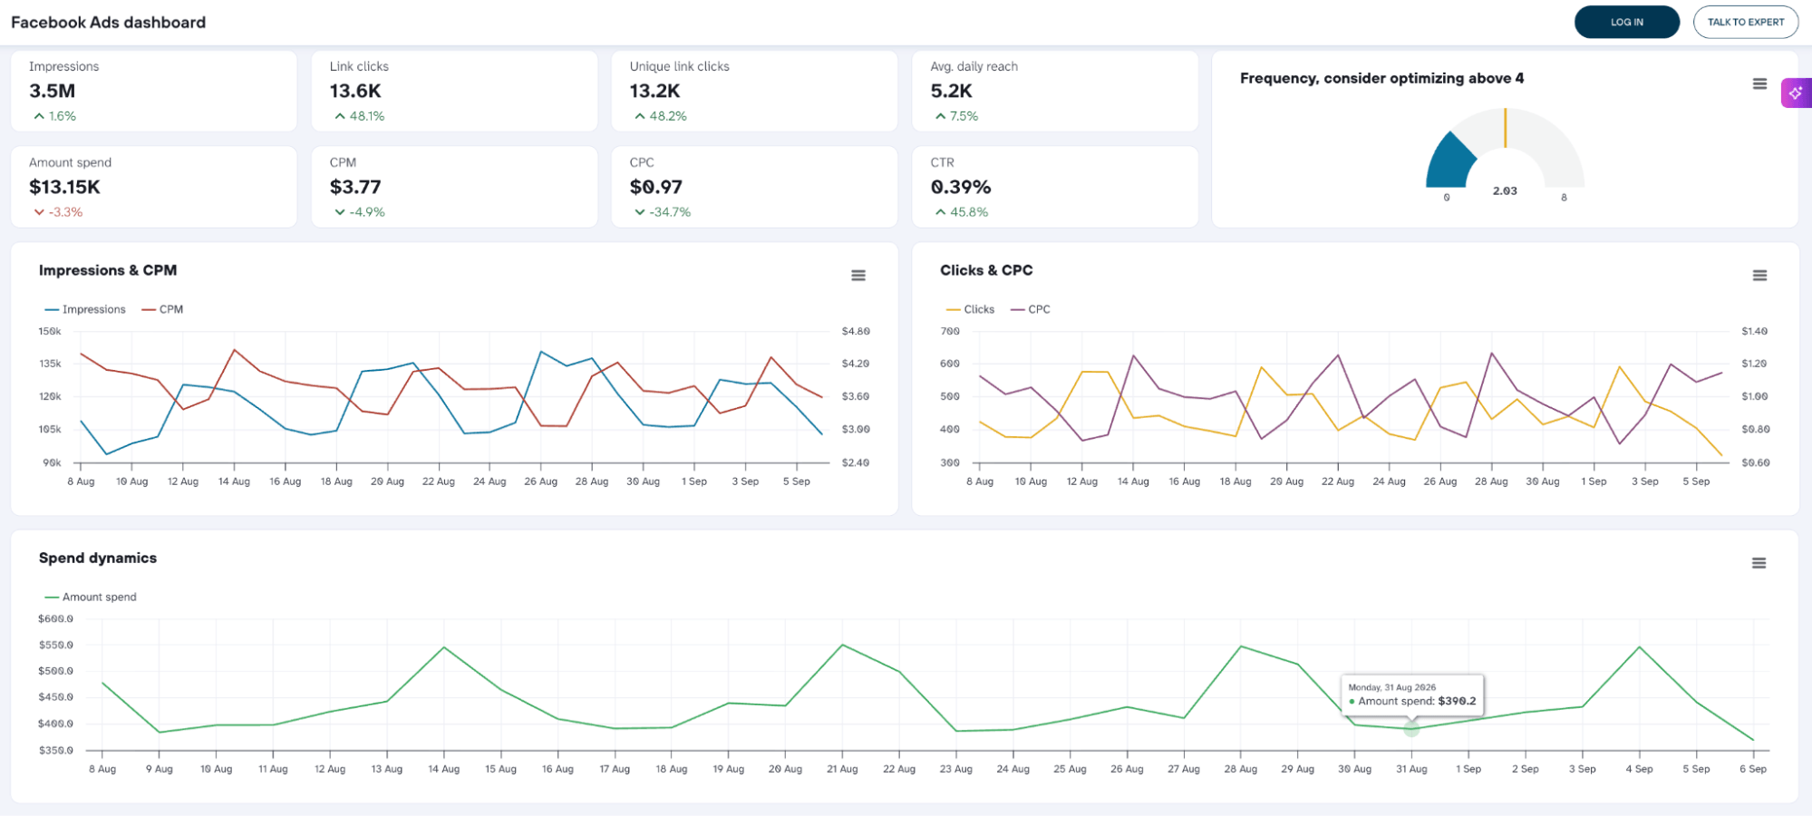1812x816 pixels.
Task: Toggle the Clicks legend series
Action: click(x=970, y=309)
